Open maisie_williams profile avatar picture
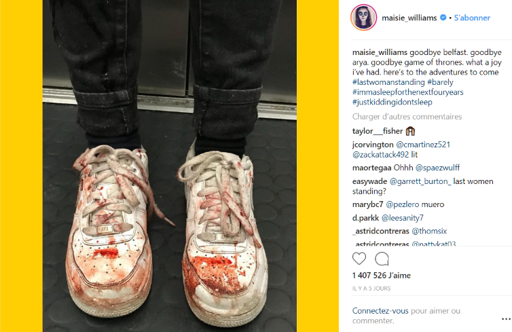 363,18
